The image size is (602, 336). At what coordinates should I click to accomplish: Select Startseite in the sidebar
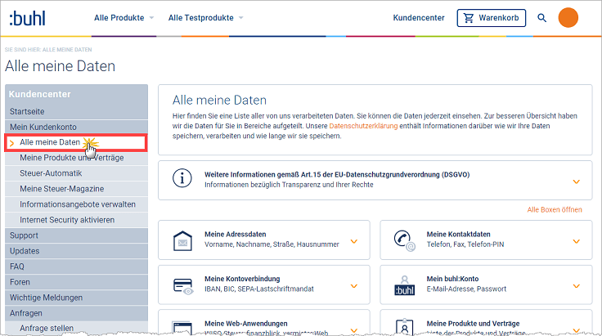pos(76,112)
